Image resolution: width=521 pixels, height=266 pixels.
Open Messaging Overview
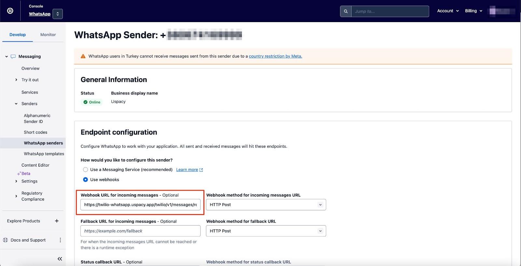tap(30, 68)
